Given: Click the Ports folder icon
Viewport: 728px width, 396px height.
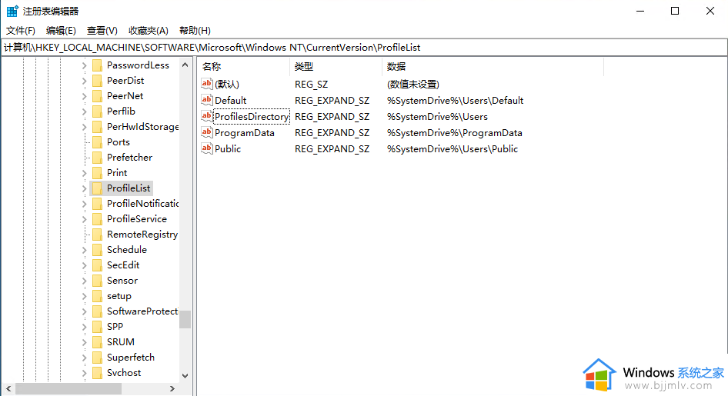Looking at the screenshot, I should tap(97, 142).
